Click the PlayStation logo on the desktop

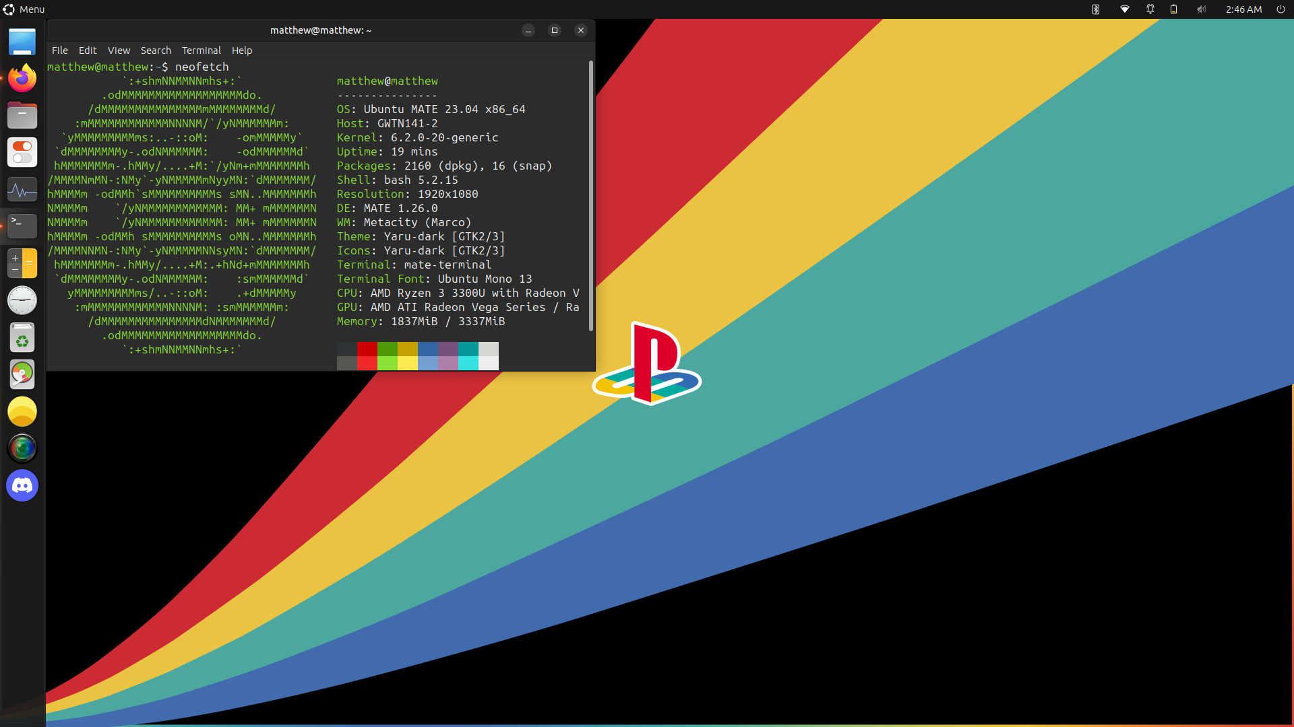[647, 363]
